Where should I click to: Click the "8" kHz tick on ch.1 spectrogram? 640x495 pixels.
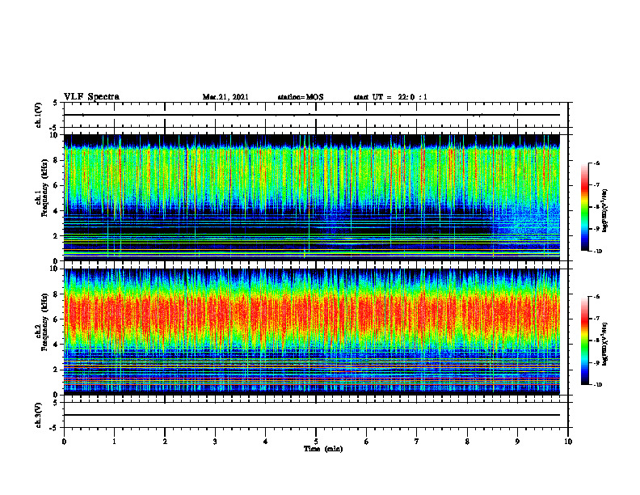click(57, 160)
